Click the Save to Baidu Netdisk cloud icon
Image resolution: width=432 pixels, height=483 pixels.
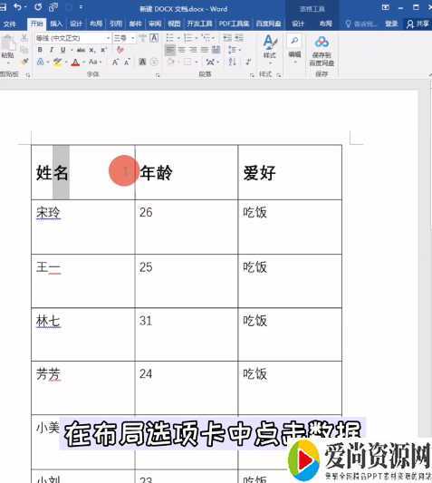322,43
